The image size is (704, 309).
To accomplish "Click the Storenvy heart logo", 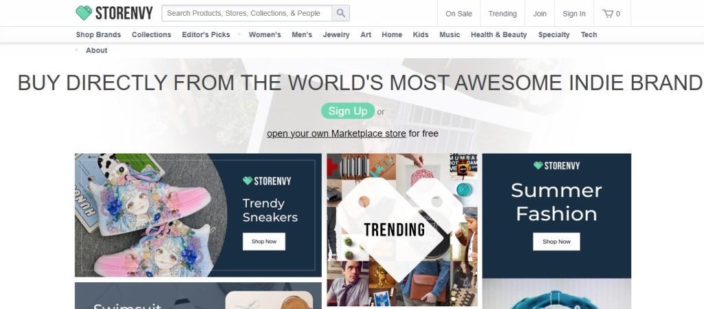I will [84, 12].
